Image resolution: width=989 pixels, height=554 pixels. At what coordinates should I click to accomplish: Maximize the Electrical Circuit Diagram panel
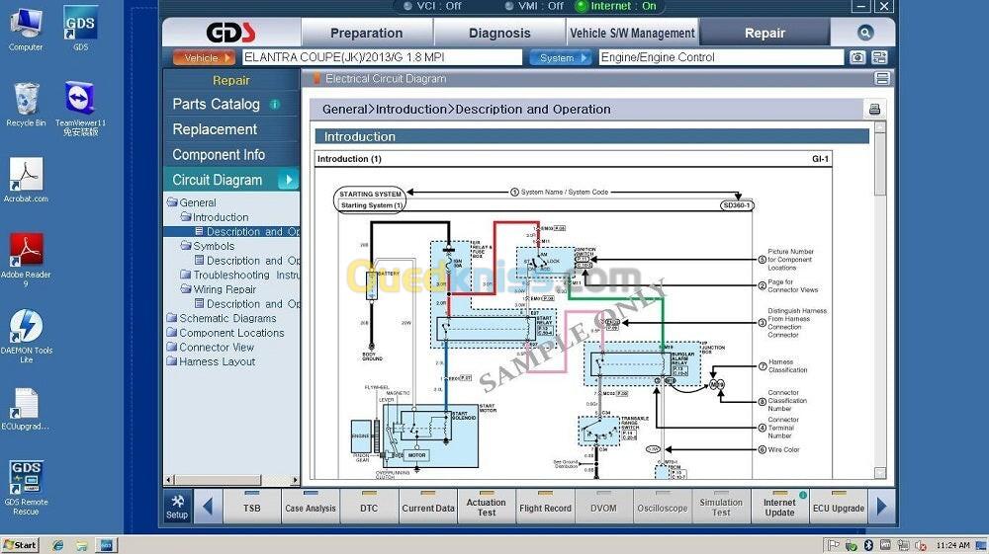tap(882, 79)
